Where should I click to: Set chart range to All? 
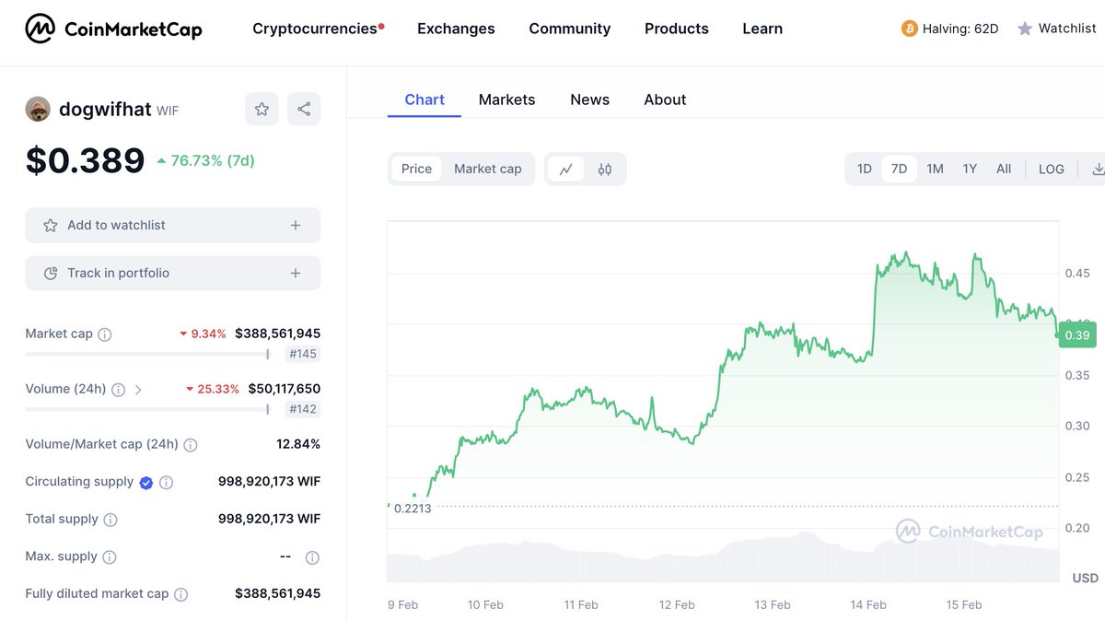[1004, 169]
